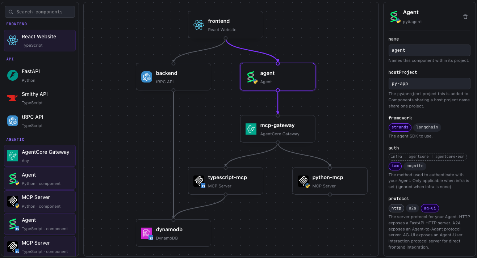Select the langchain framework option
Viewport: 477px width, 258px height.
tap(427, 127)
